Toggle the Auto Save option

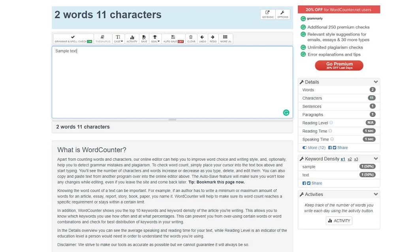pyautogui.click(x=173, y=39)
